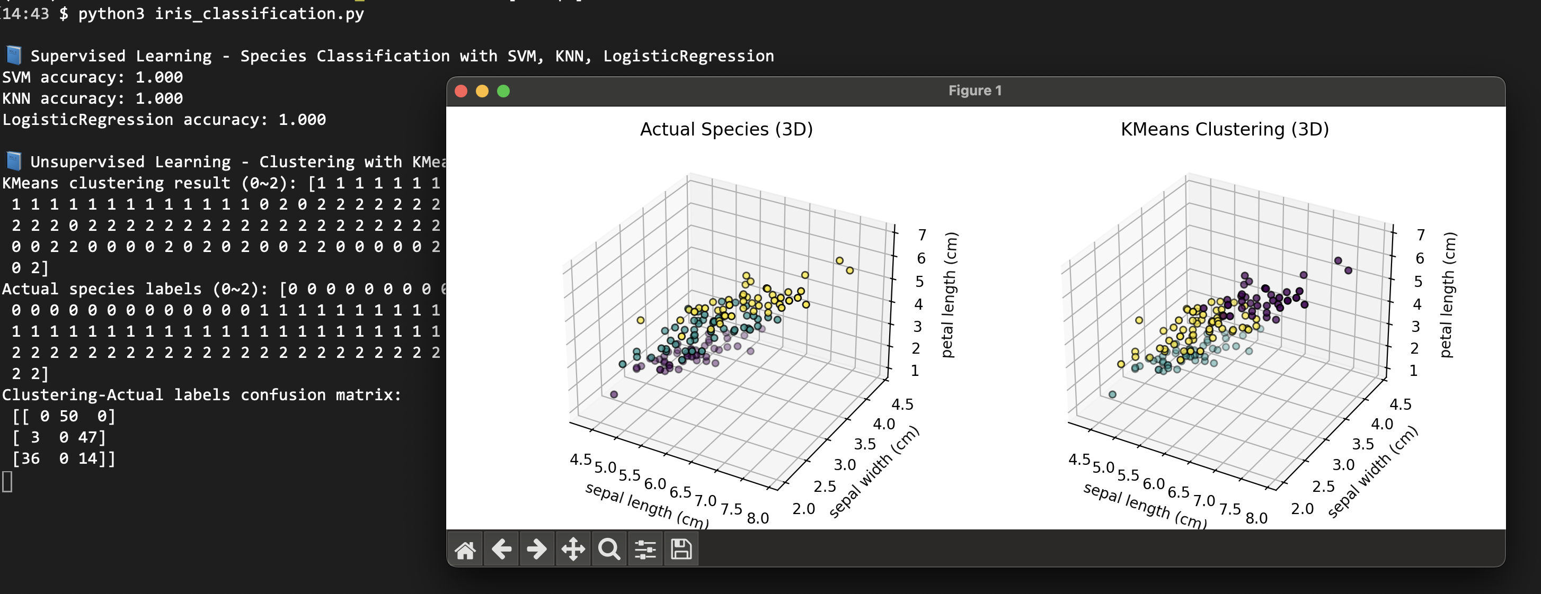
Task: Toggle the Zoom to rectangle tool
Action: tap(609, 548)
